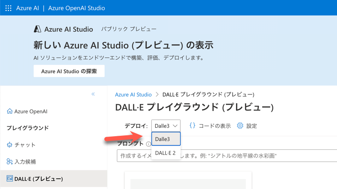The image size is (337, 189).
Task: Open チャット playground from the sidebar
Action: [x=25, y=145]
